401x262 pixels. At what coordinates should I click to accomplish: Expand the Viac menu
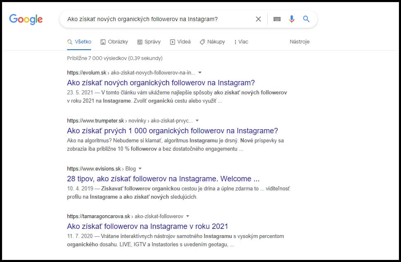[241, 42]
